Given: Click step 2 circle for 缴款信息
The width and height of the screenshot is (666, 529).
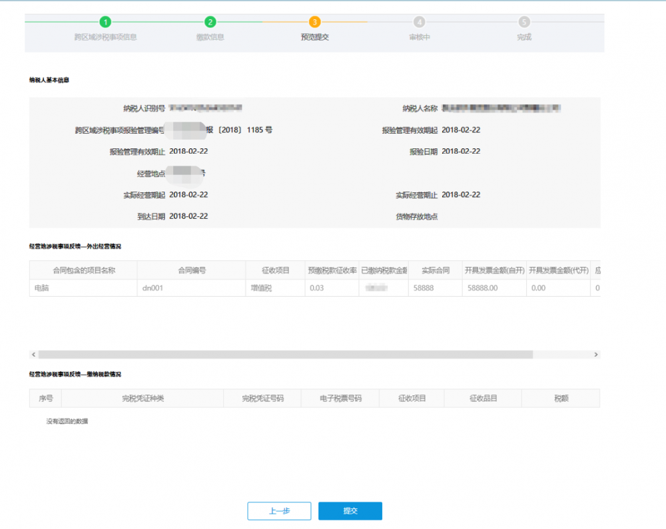Looking at the screenshot, I should point(210,22).
